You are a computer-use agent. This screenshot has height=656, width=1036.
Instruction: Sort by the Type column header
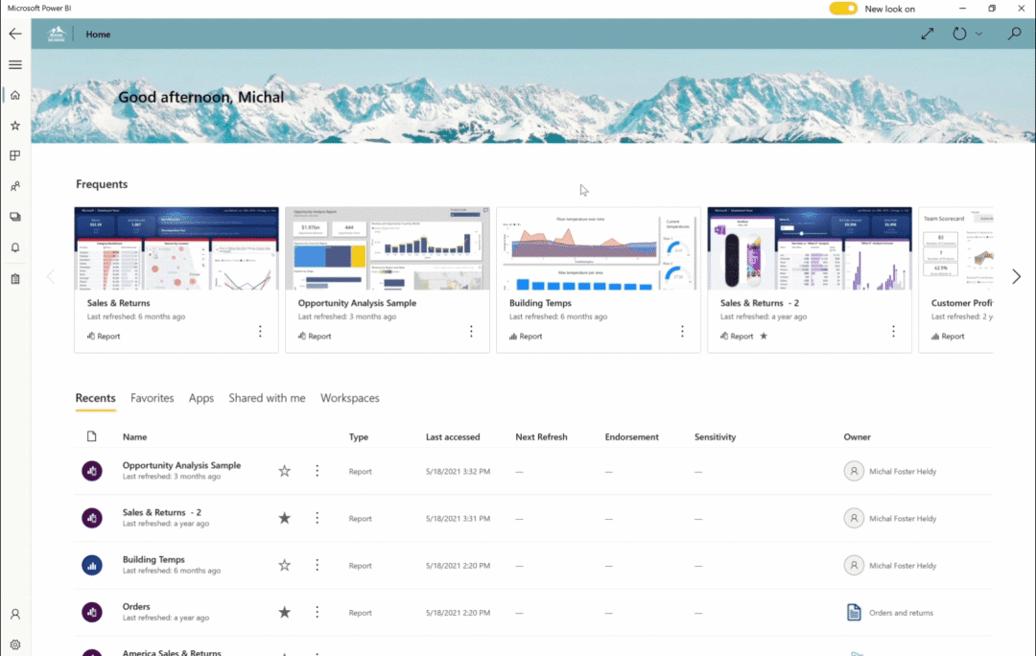[359, 436]
